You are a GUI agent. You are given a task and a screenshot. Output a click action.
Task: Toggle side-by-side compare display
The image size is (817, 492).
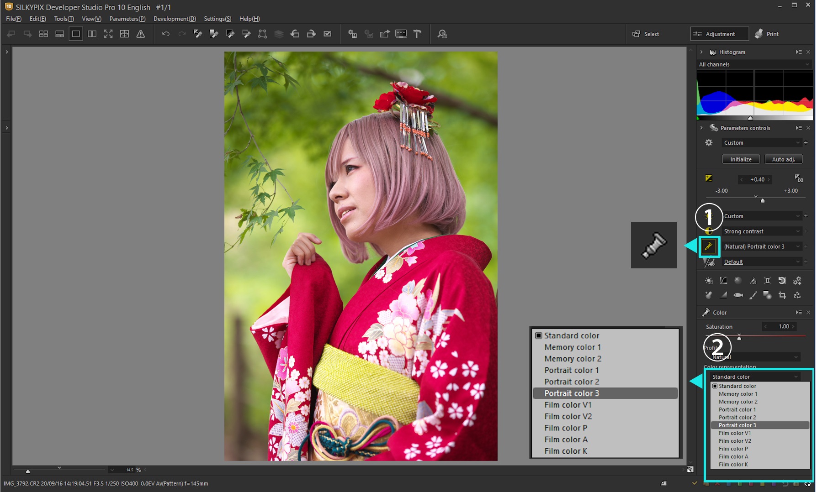[92, 34]
